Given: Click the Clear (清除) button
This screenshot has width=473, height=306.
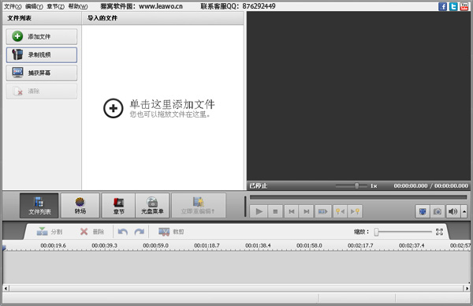Looking at the screenshot, I should coord(41,91).
